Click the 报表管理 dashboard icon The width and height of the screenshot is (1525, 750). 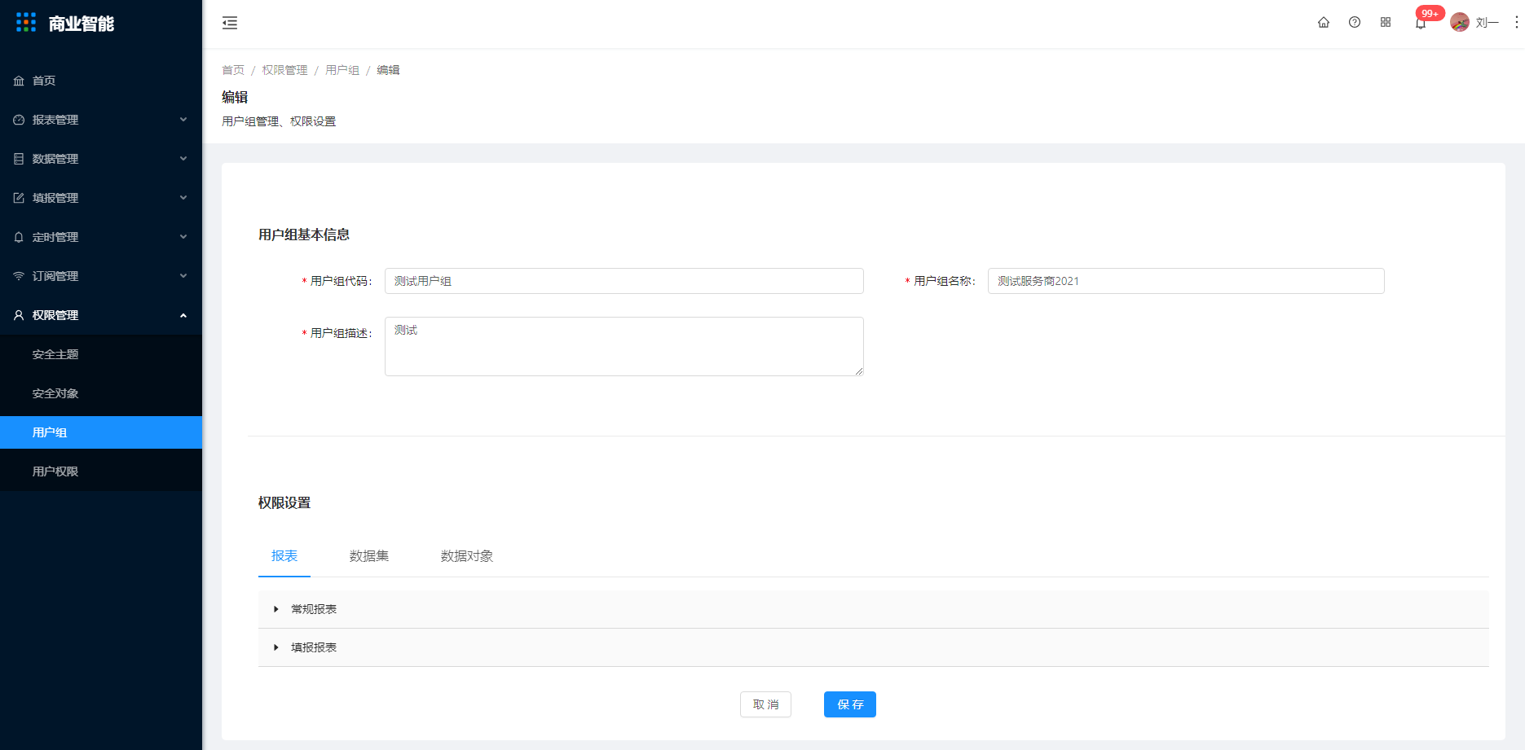click(x=19, y=120)
